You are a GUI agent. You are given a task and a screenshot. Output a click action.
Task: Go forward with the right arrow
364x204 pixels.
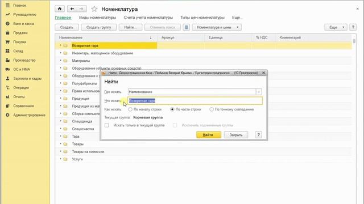(81, 9)
